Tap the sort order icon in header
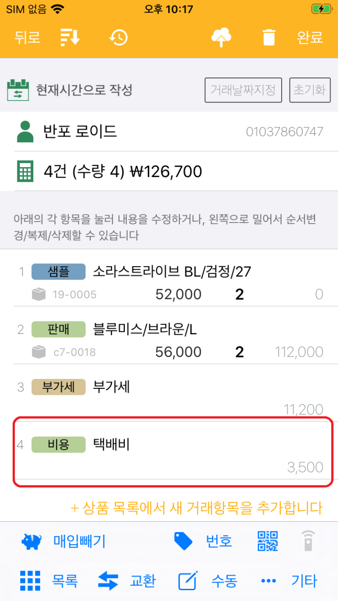The image size is (338, 601). pos(70,38)
